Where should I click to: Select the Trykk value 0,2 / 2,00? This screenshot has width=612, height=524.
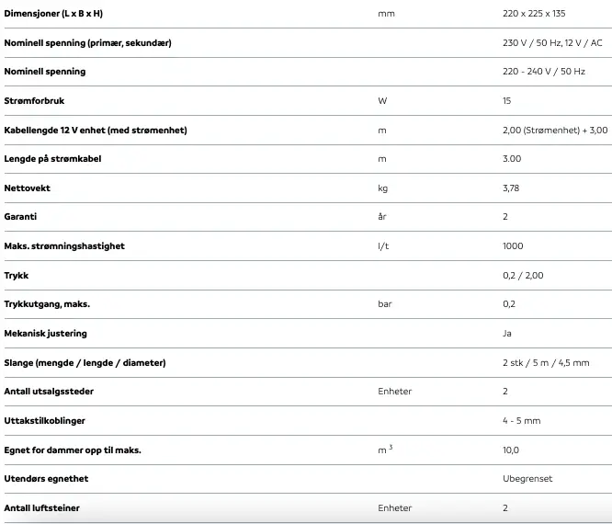click(x=523, y=276)
